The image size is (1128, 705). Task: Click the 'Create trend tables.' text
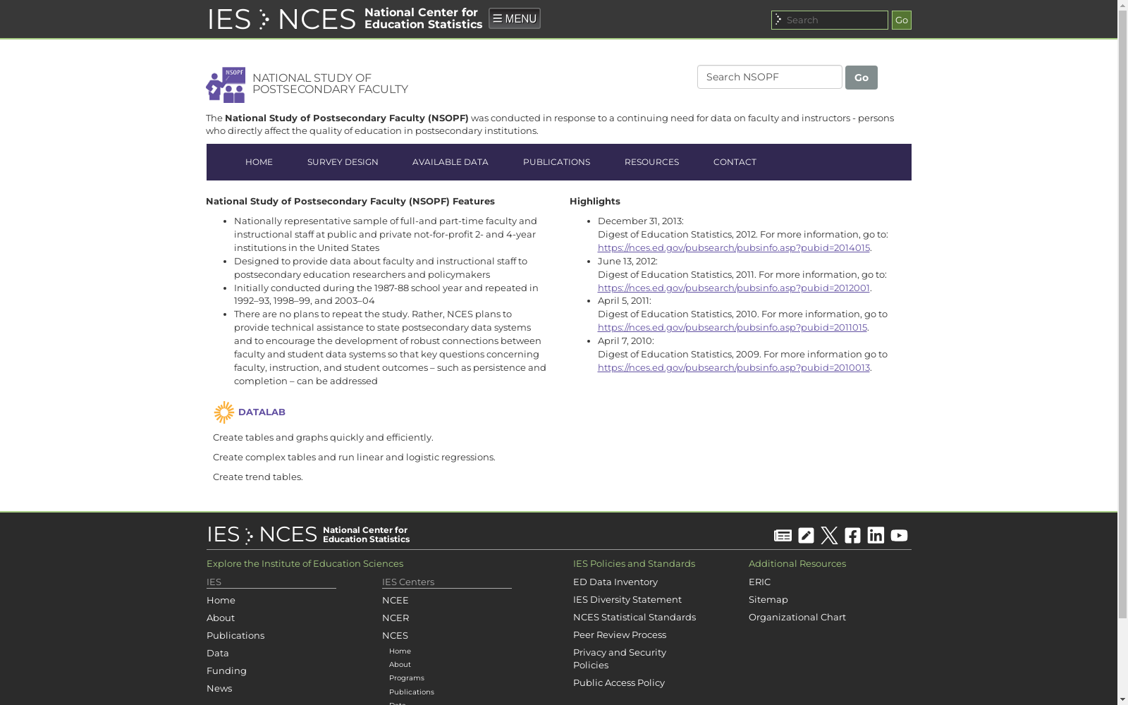pos(258,477)
